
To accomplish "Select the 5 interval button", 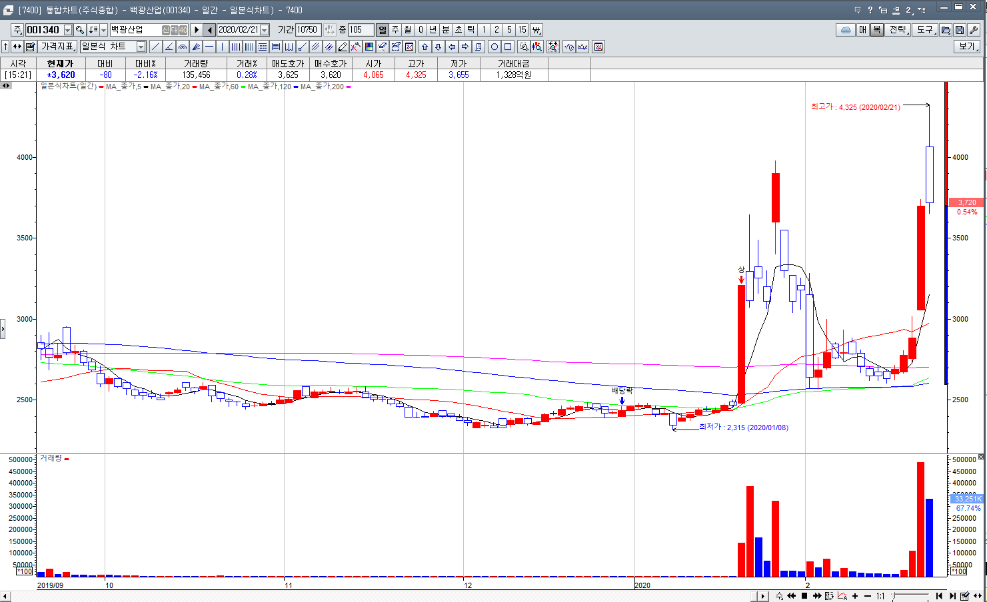I will click(509, 30).
